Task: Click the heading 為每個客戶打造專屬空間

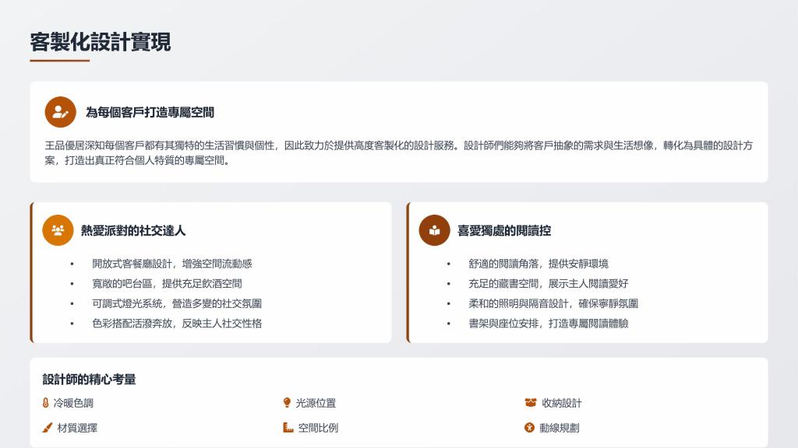Action: tap(150, 113)
